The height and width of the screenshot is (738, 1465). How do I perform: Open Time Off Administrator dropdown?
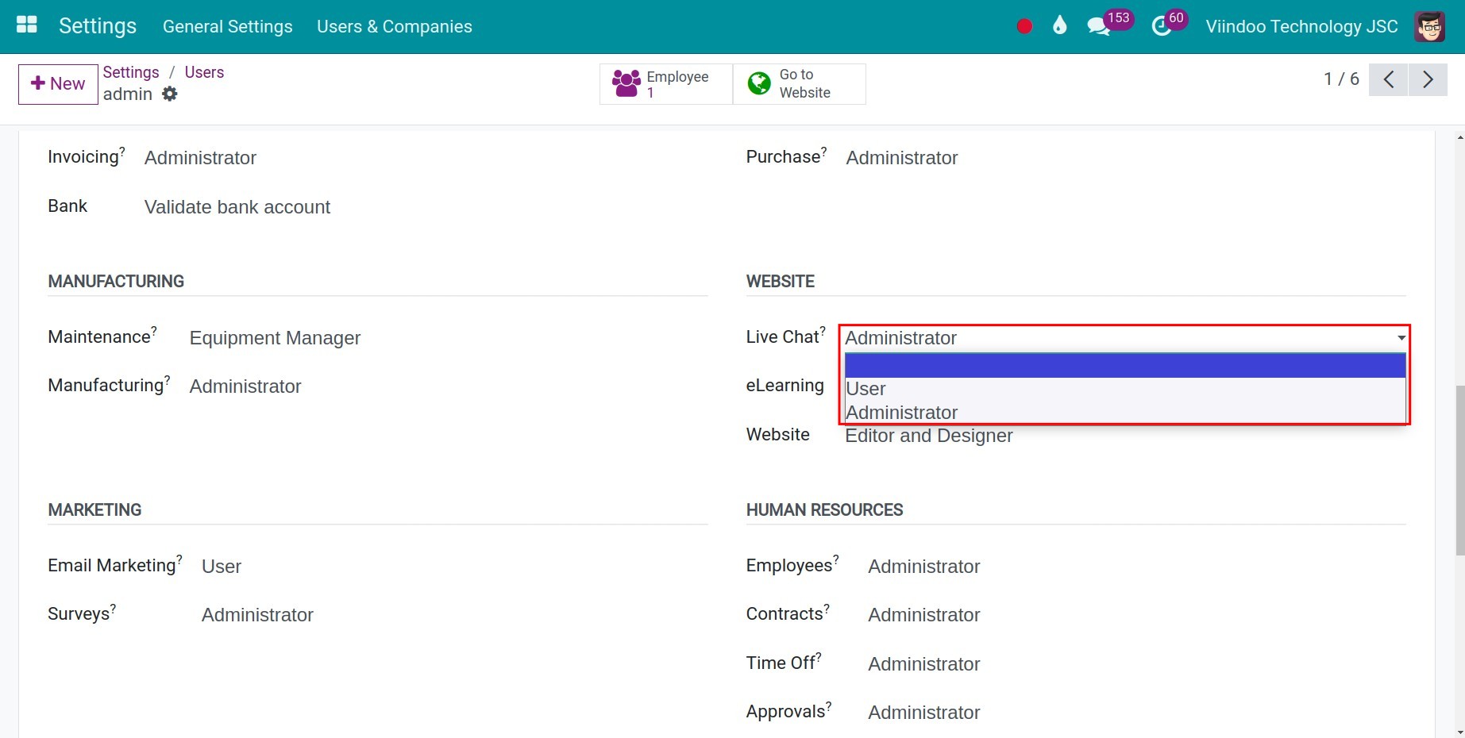pos(1137,664)
